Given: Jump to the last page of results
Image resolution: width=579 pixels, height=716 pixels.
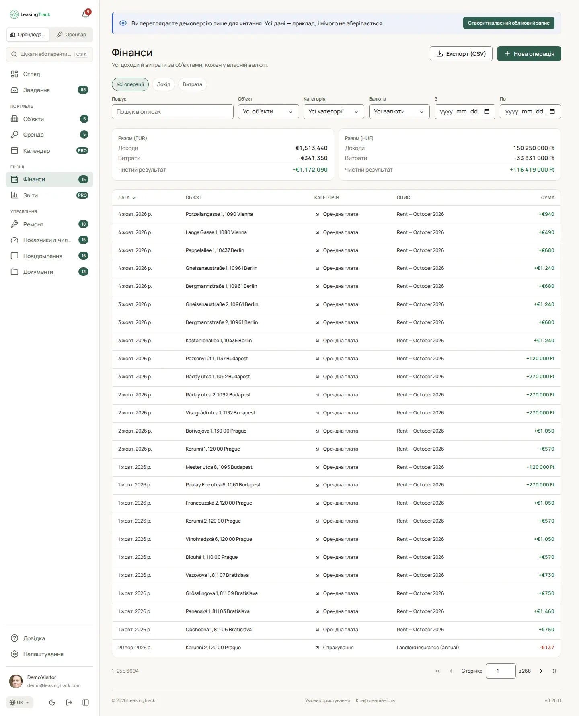Looking at the screenshot, I should pyautogui.click(x=555, y=671).
